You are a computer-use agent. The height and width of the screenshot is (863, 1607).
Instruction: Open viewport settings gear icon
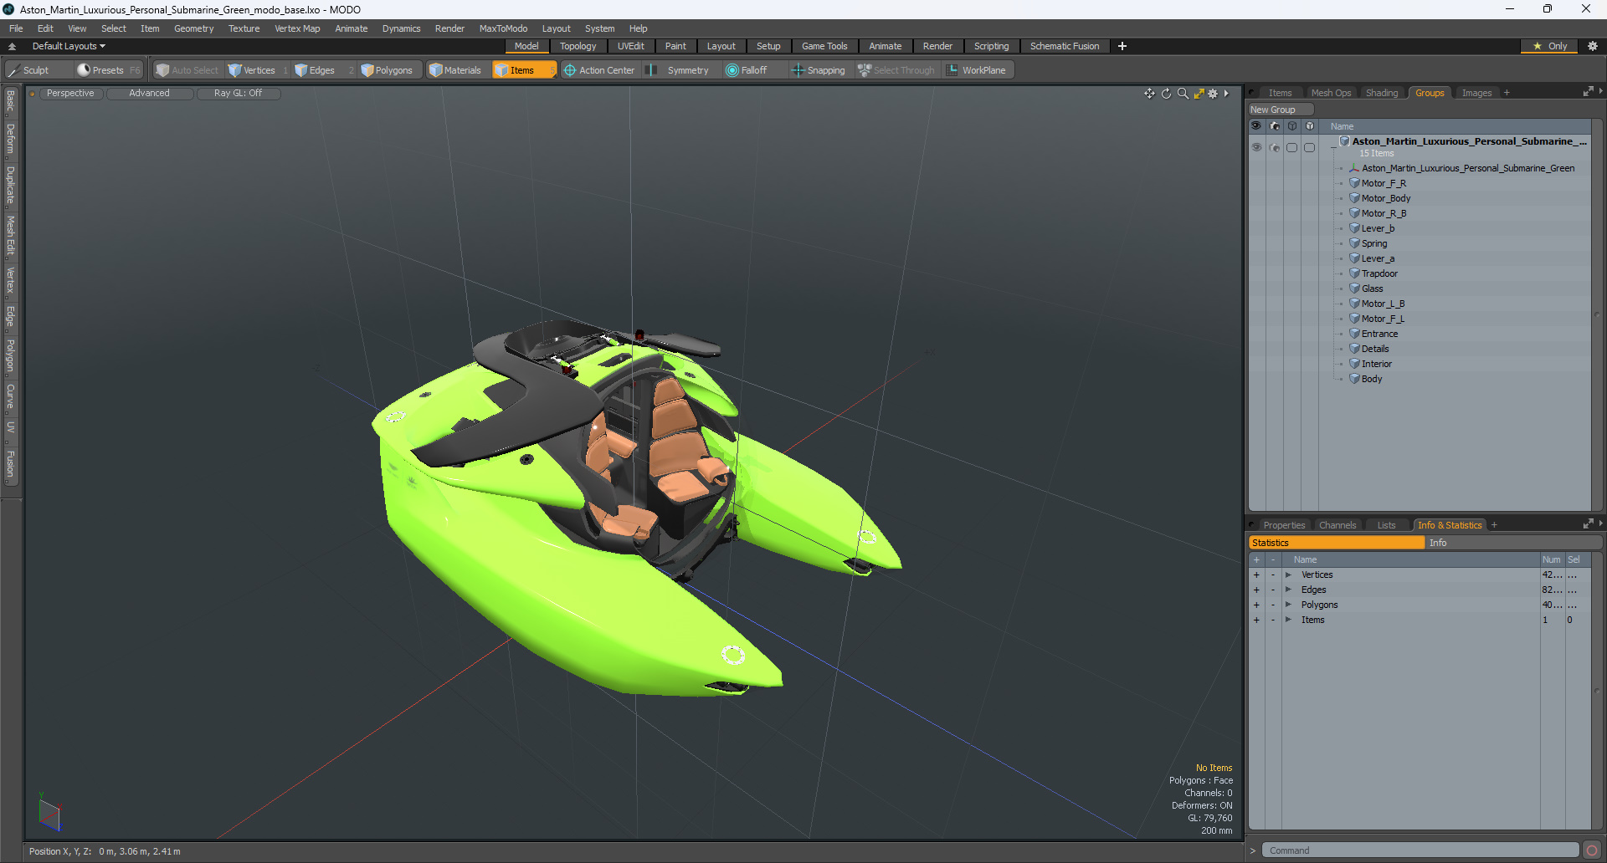1213,94
